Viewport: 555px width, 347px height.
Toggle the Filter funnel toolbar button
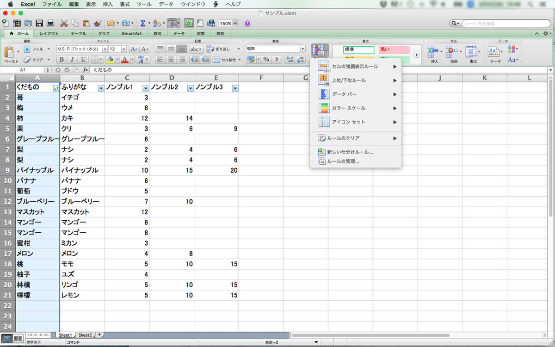[172, 23]
